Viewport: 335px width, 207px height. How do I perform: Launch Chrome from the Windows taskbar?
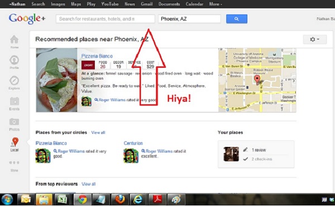pyautogui.click(x=83, y=200)
